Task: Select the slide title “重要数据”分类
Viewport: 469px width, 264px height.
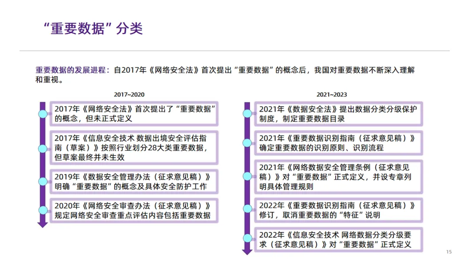Action: (x=93, y=29)
